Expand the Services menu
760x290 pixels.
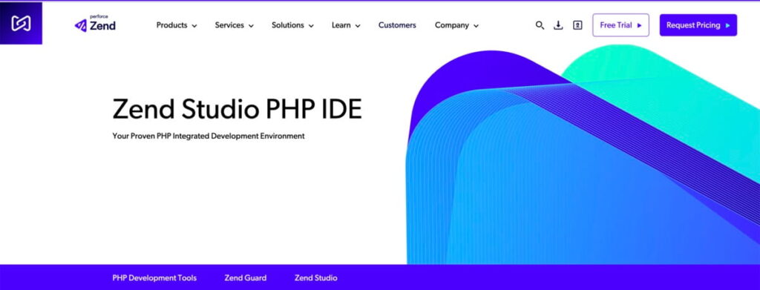pyautogui.click(x=234, y=25)
